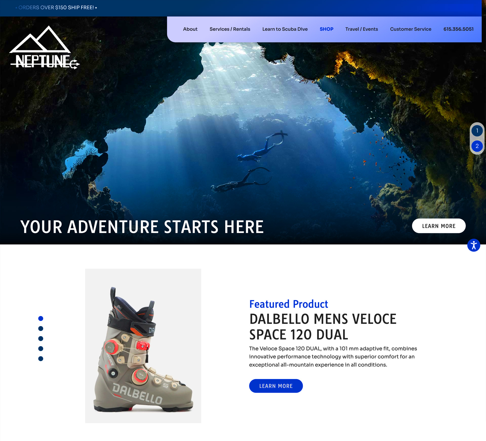Expand Travel / Events menu
486x441 pixels.
[361, 29]
